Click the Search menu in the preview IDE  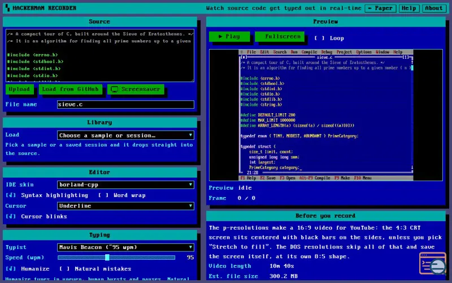click(280, 52)
